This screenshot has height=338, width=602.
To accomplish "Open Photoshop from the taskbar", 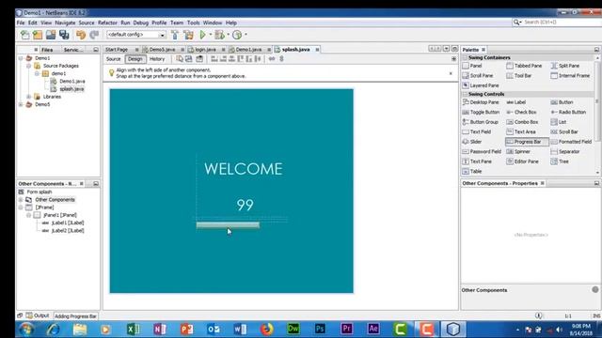I will click(x=320, y=330).
